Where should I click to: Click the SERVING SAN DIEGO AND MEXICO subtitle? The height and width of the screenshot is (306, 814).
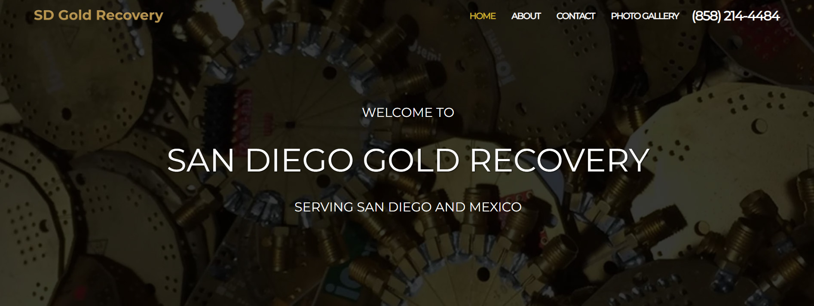click(x=408, y=207)
